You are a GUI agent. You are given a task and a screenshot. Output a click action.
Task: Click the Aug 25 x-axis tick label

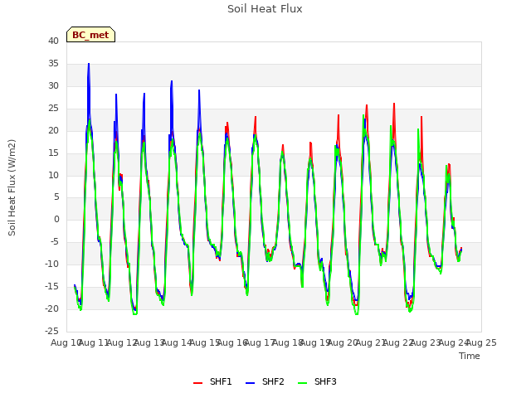click(x=481, y=342)
